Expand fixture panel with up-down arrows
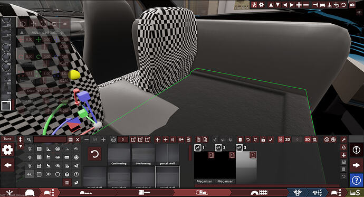364x197 pixels. [21, 139]
